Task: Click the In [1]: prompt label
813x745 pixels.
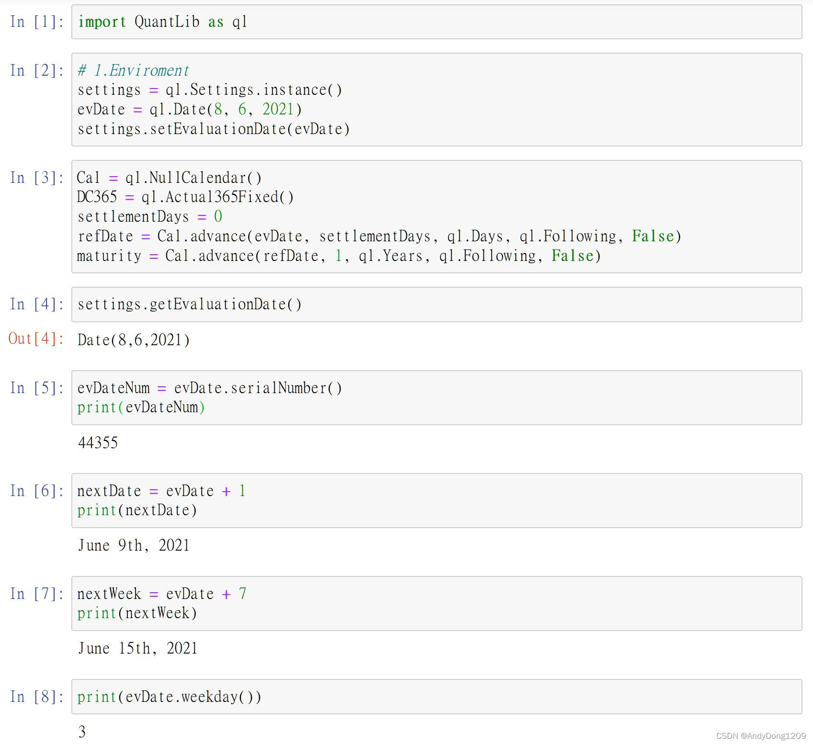Action: 37,22
